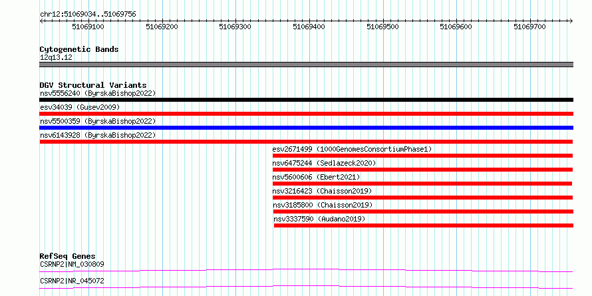
Task: Click the Cytogenetic Bands track title
Action: pos(79,49)
